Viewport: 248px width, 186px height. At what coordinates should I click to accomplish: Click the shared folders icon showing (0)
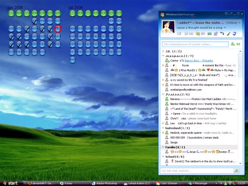198,34
